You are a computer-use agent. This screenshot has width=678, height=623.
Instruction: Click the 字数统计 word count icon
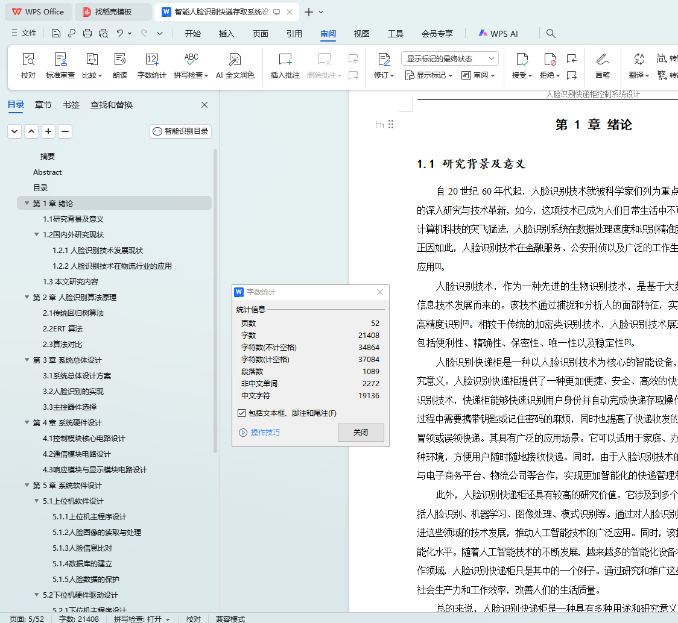(x=151, y=60)
